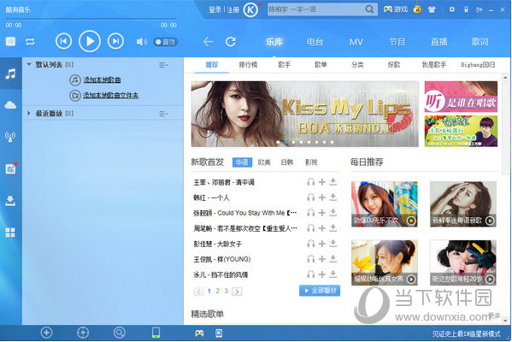Toggle the 音效 sound effect switch
This screenshot has height=342, width=512.
166,42
